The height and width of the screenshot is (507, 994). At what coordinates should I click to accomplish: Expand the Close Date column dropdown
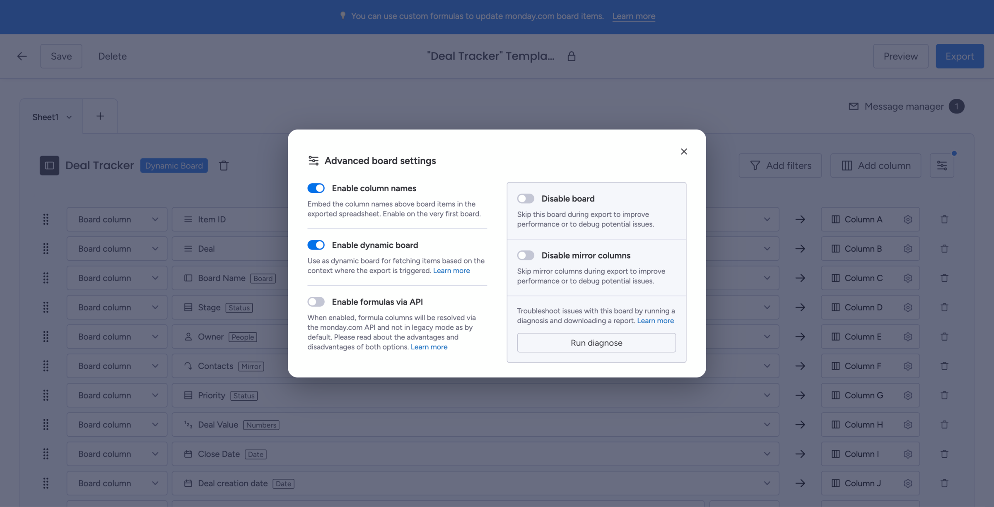click(x=767, y=454)
